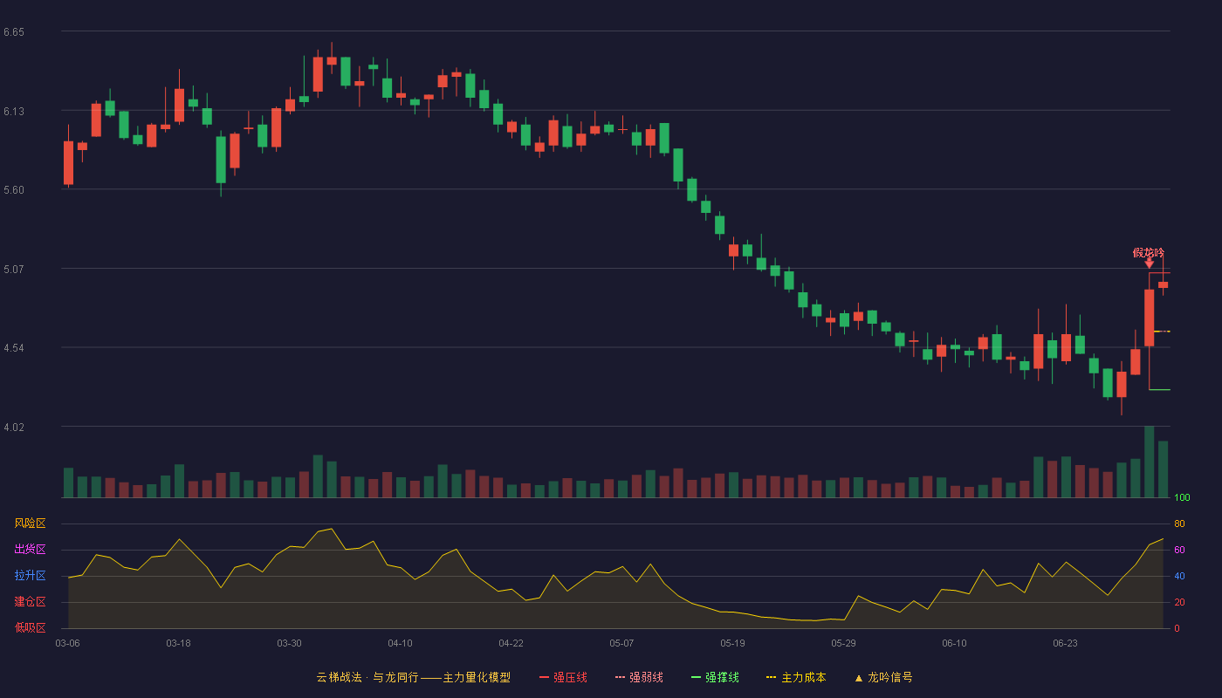Click the 6.13 price axis label
This screenshot has height=698, width=1222.
pos(14,111)
